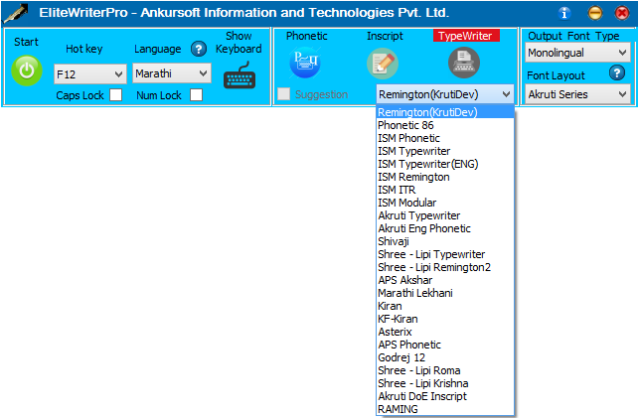Choose Akruti Typewriter layout
640x418 pixels.
[444, 215]
